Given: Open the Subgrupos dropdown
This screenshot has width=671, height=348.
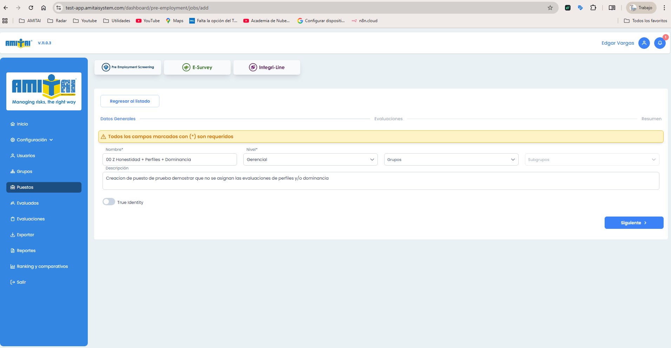Looking at the screenshot, I should 592,160.
